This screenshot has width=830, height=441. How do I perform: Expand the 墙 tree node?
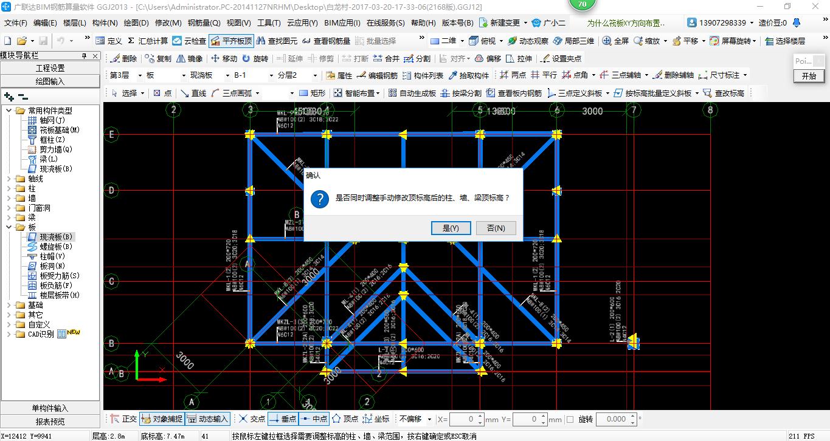tap(9, 198)
